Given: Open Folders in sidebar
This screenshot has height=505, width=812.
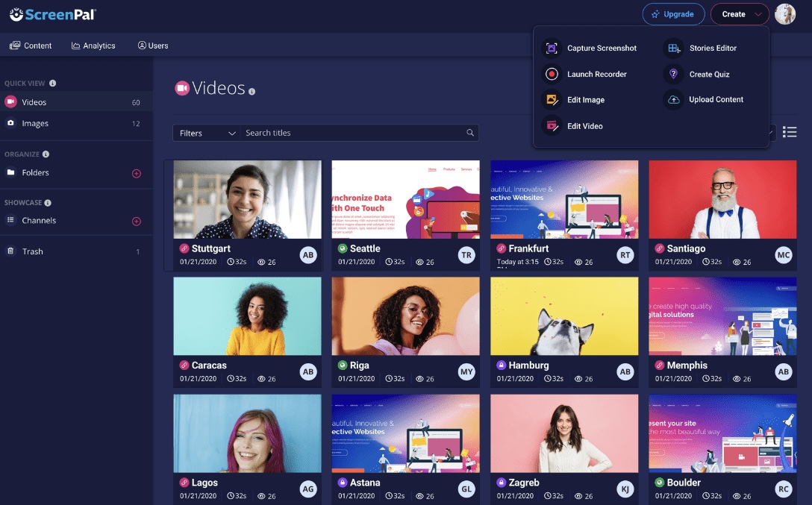Looking at the screenshot, I should pyautogui.click(x=35, y=173).
